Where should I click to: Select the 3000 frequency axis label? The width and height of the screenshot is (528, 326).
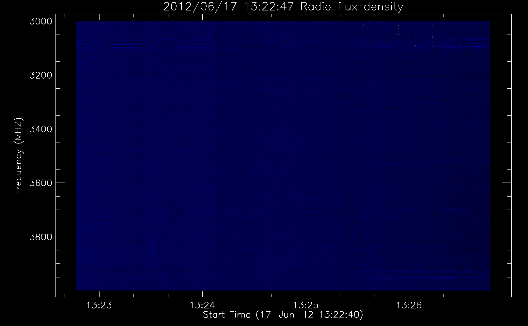[40, 21]
